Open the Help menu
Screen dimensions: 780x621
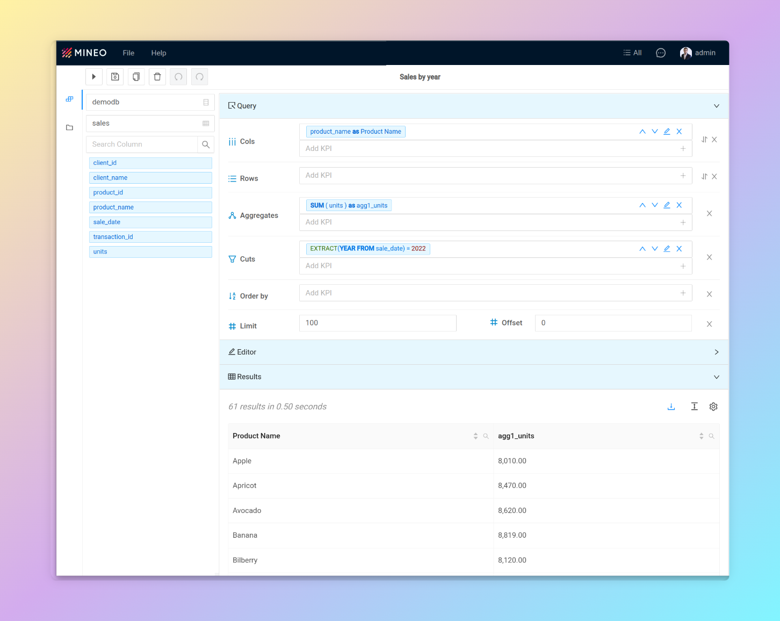click(158, 53)
